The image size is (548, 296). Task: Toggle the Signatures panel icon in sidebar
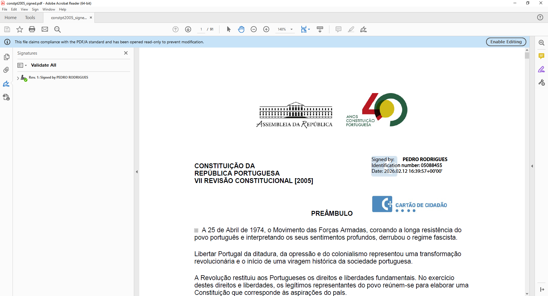[6, 84]
